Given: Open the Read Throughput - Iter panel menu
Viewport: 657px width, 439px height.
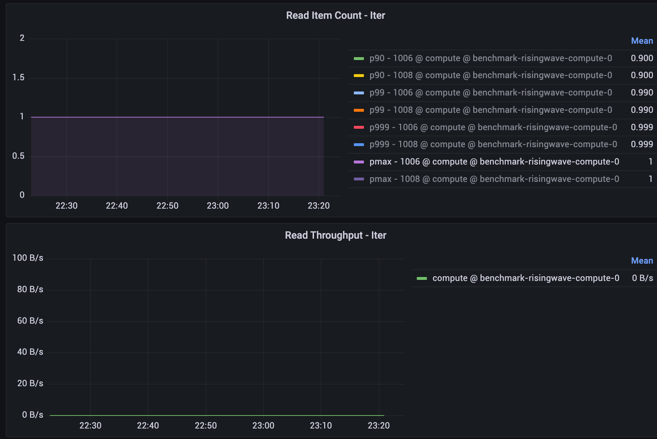Looking at the screenshot, I should (x=336, y=235).
